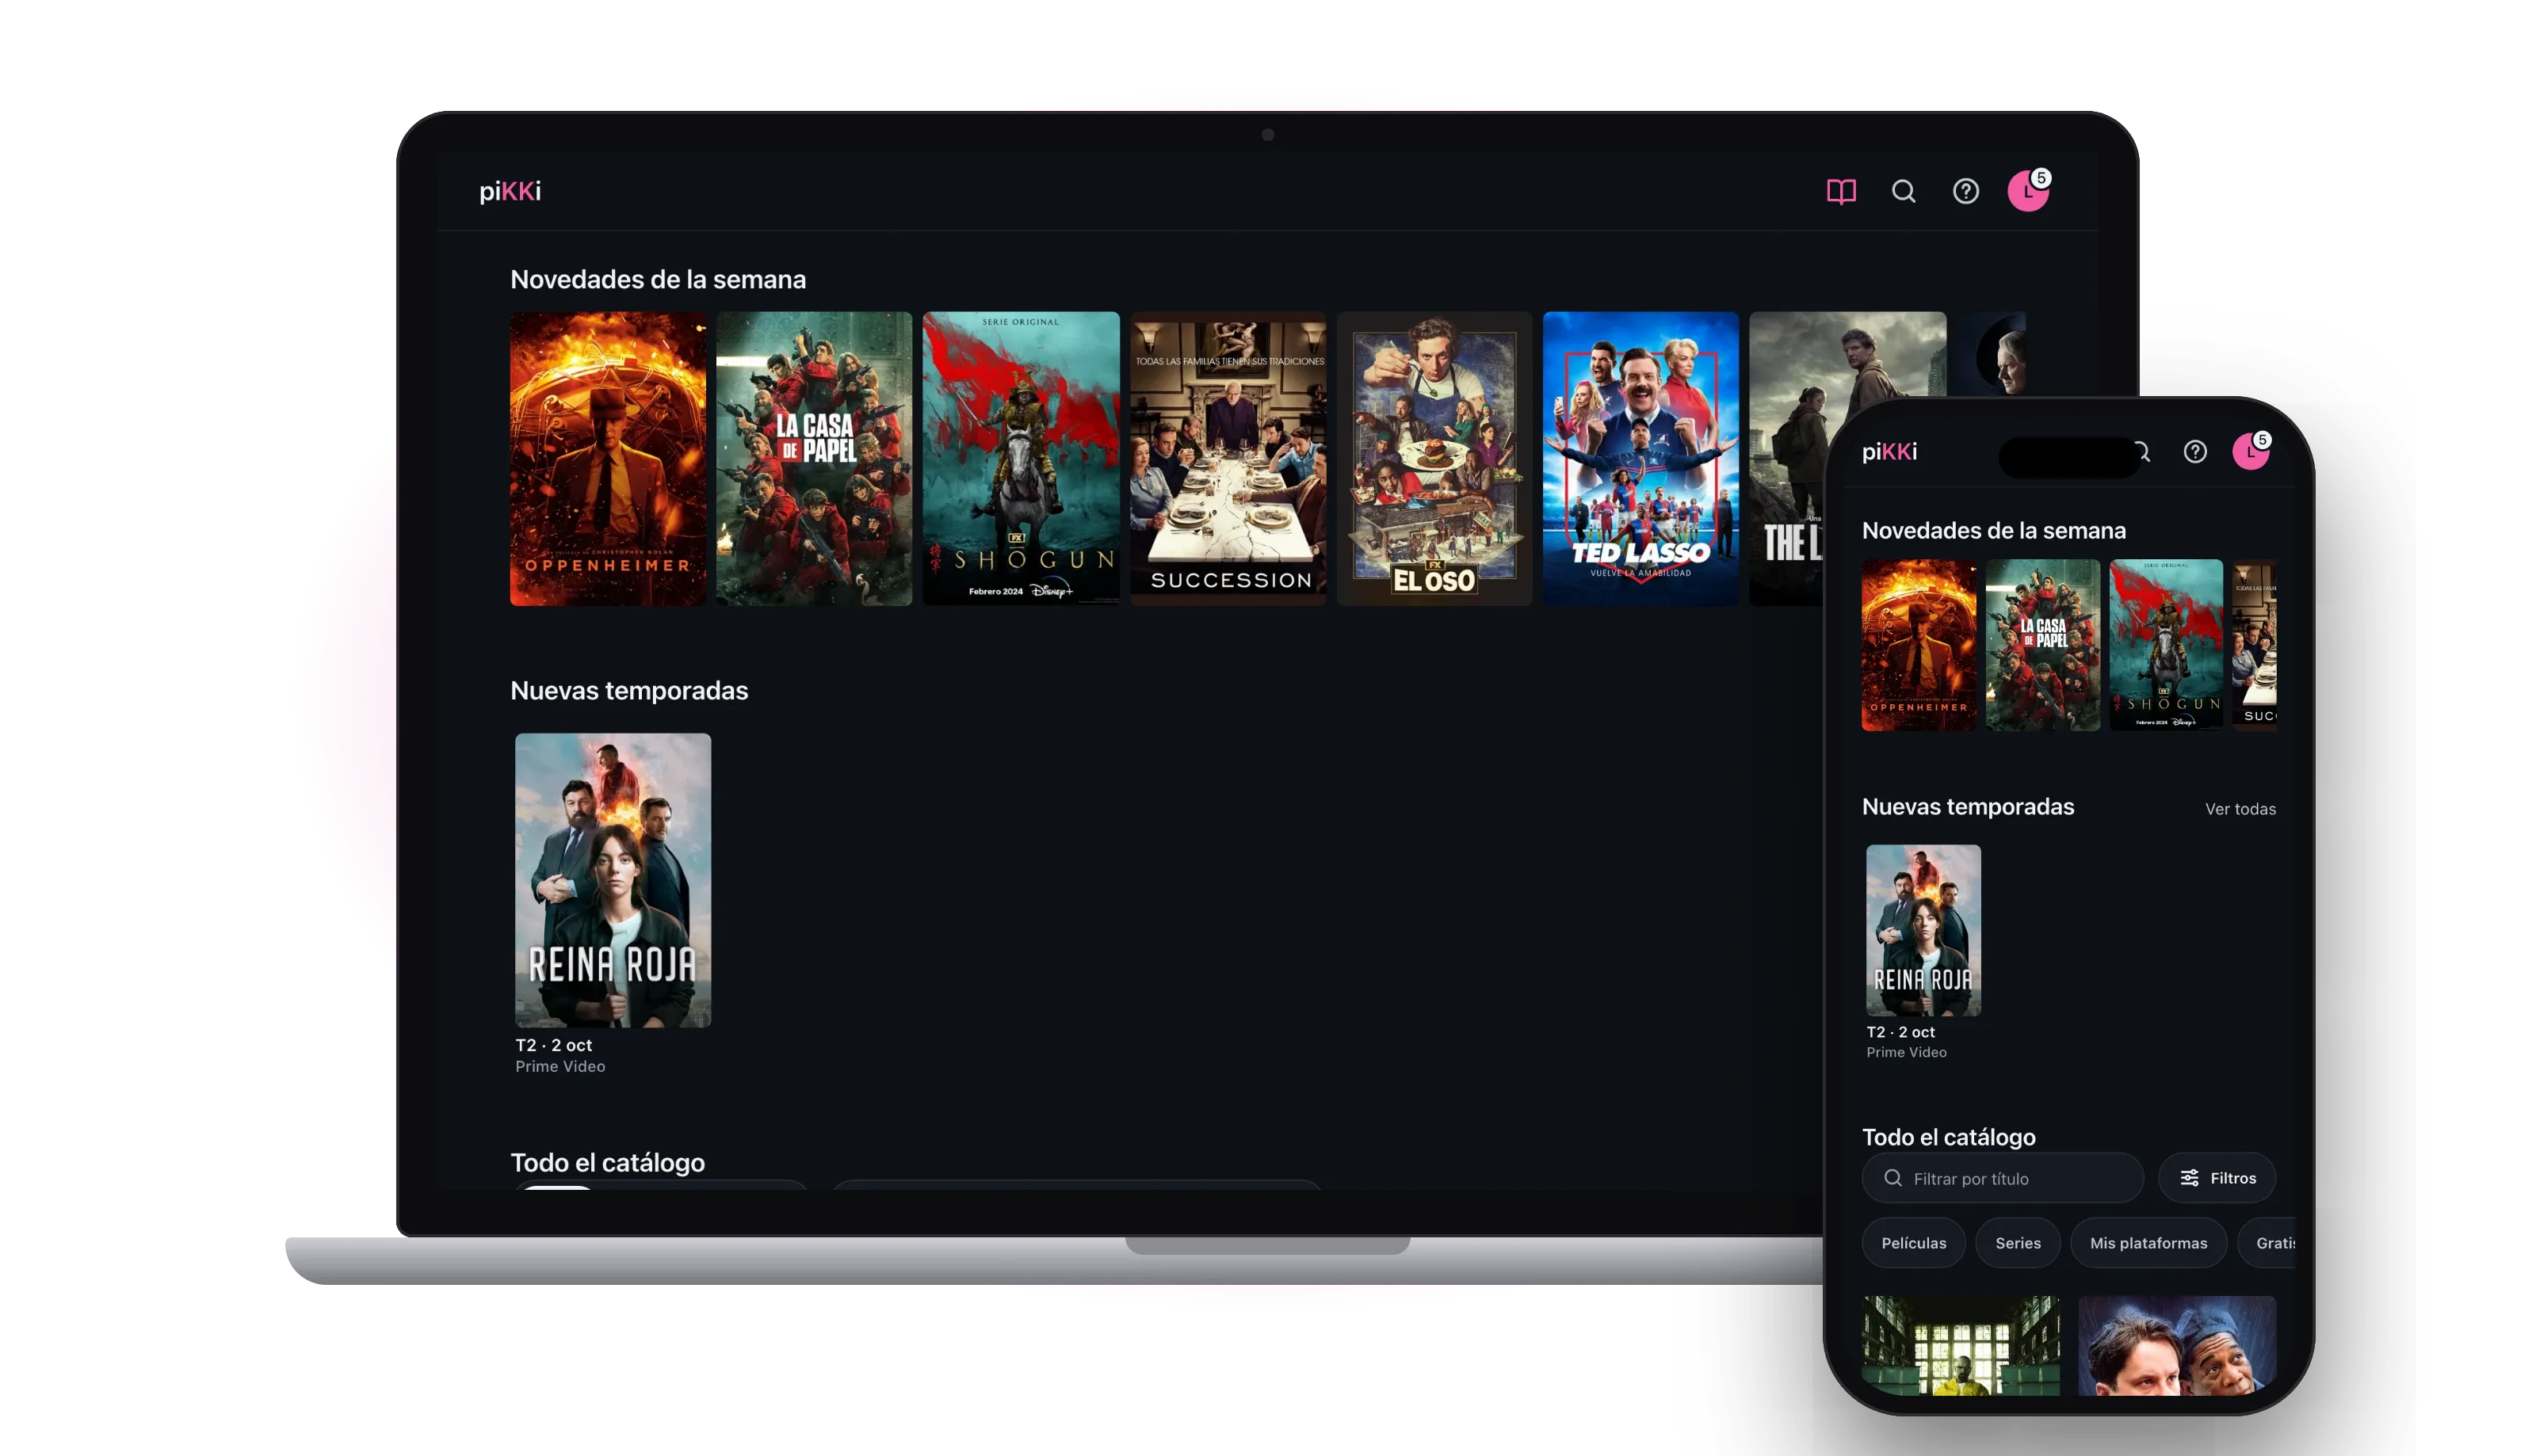Open Ted Lasso poster on laptop
The image size is (2536, 1456).
1640,459
